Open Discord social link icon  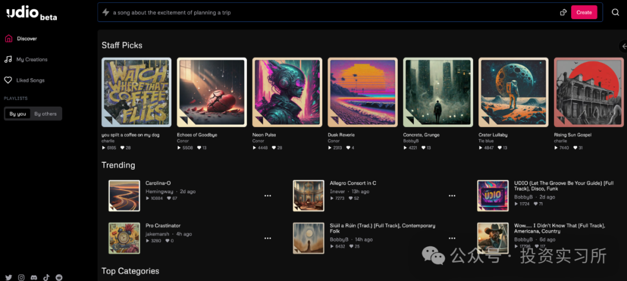[34, 278]
